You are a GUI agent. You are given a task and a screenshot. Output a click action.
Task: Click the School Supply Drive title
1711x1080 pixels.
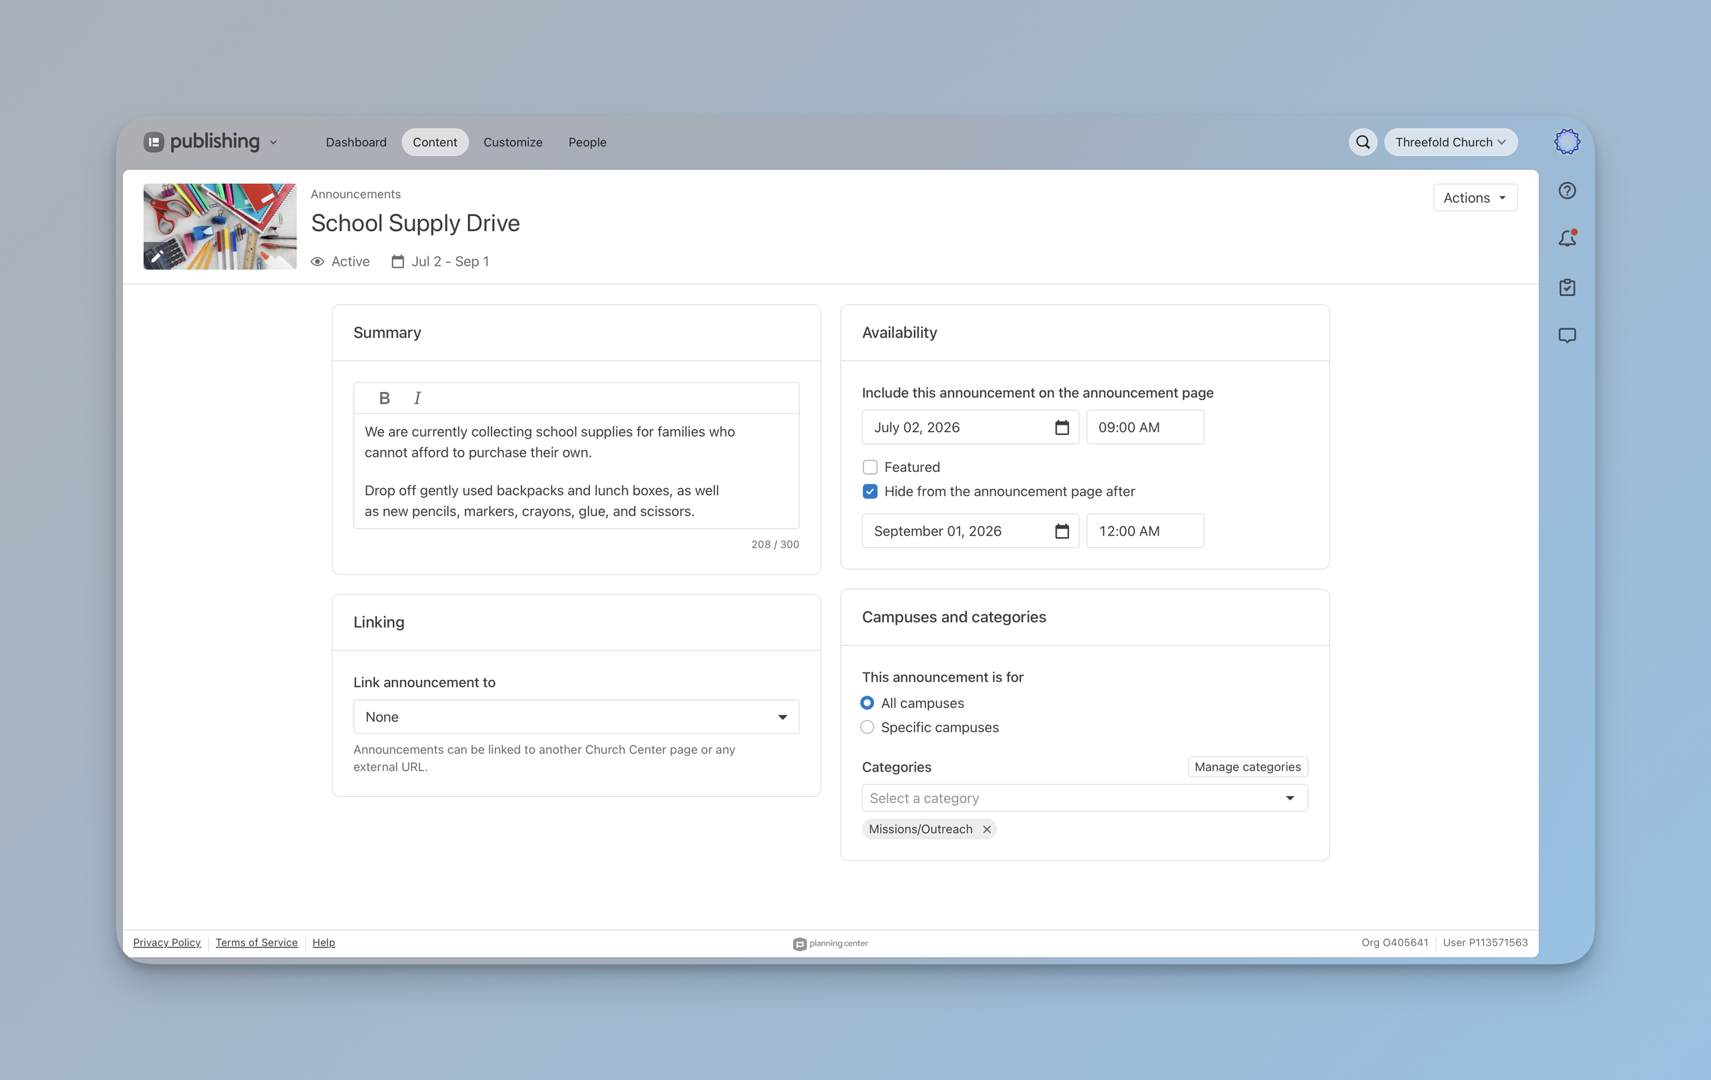pyautogui.click(x=415, y=223)
